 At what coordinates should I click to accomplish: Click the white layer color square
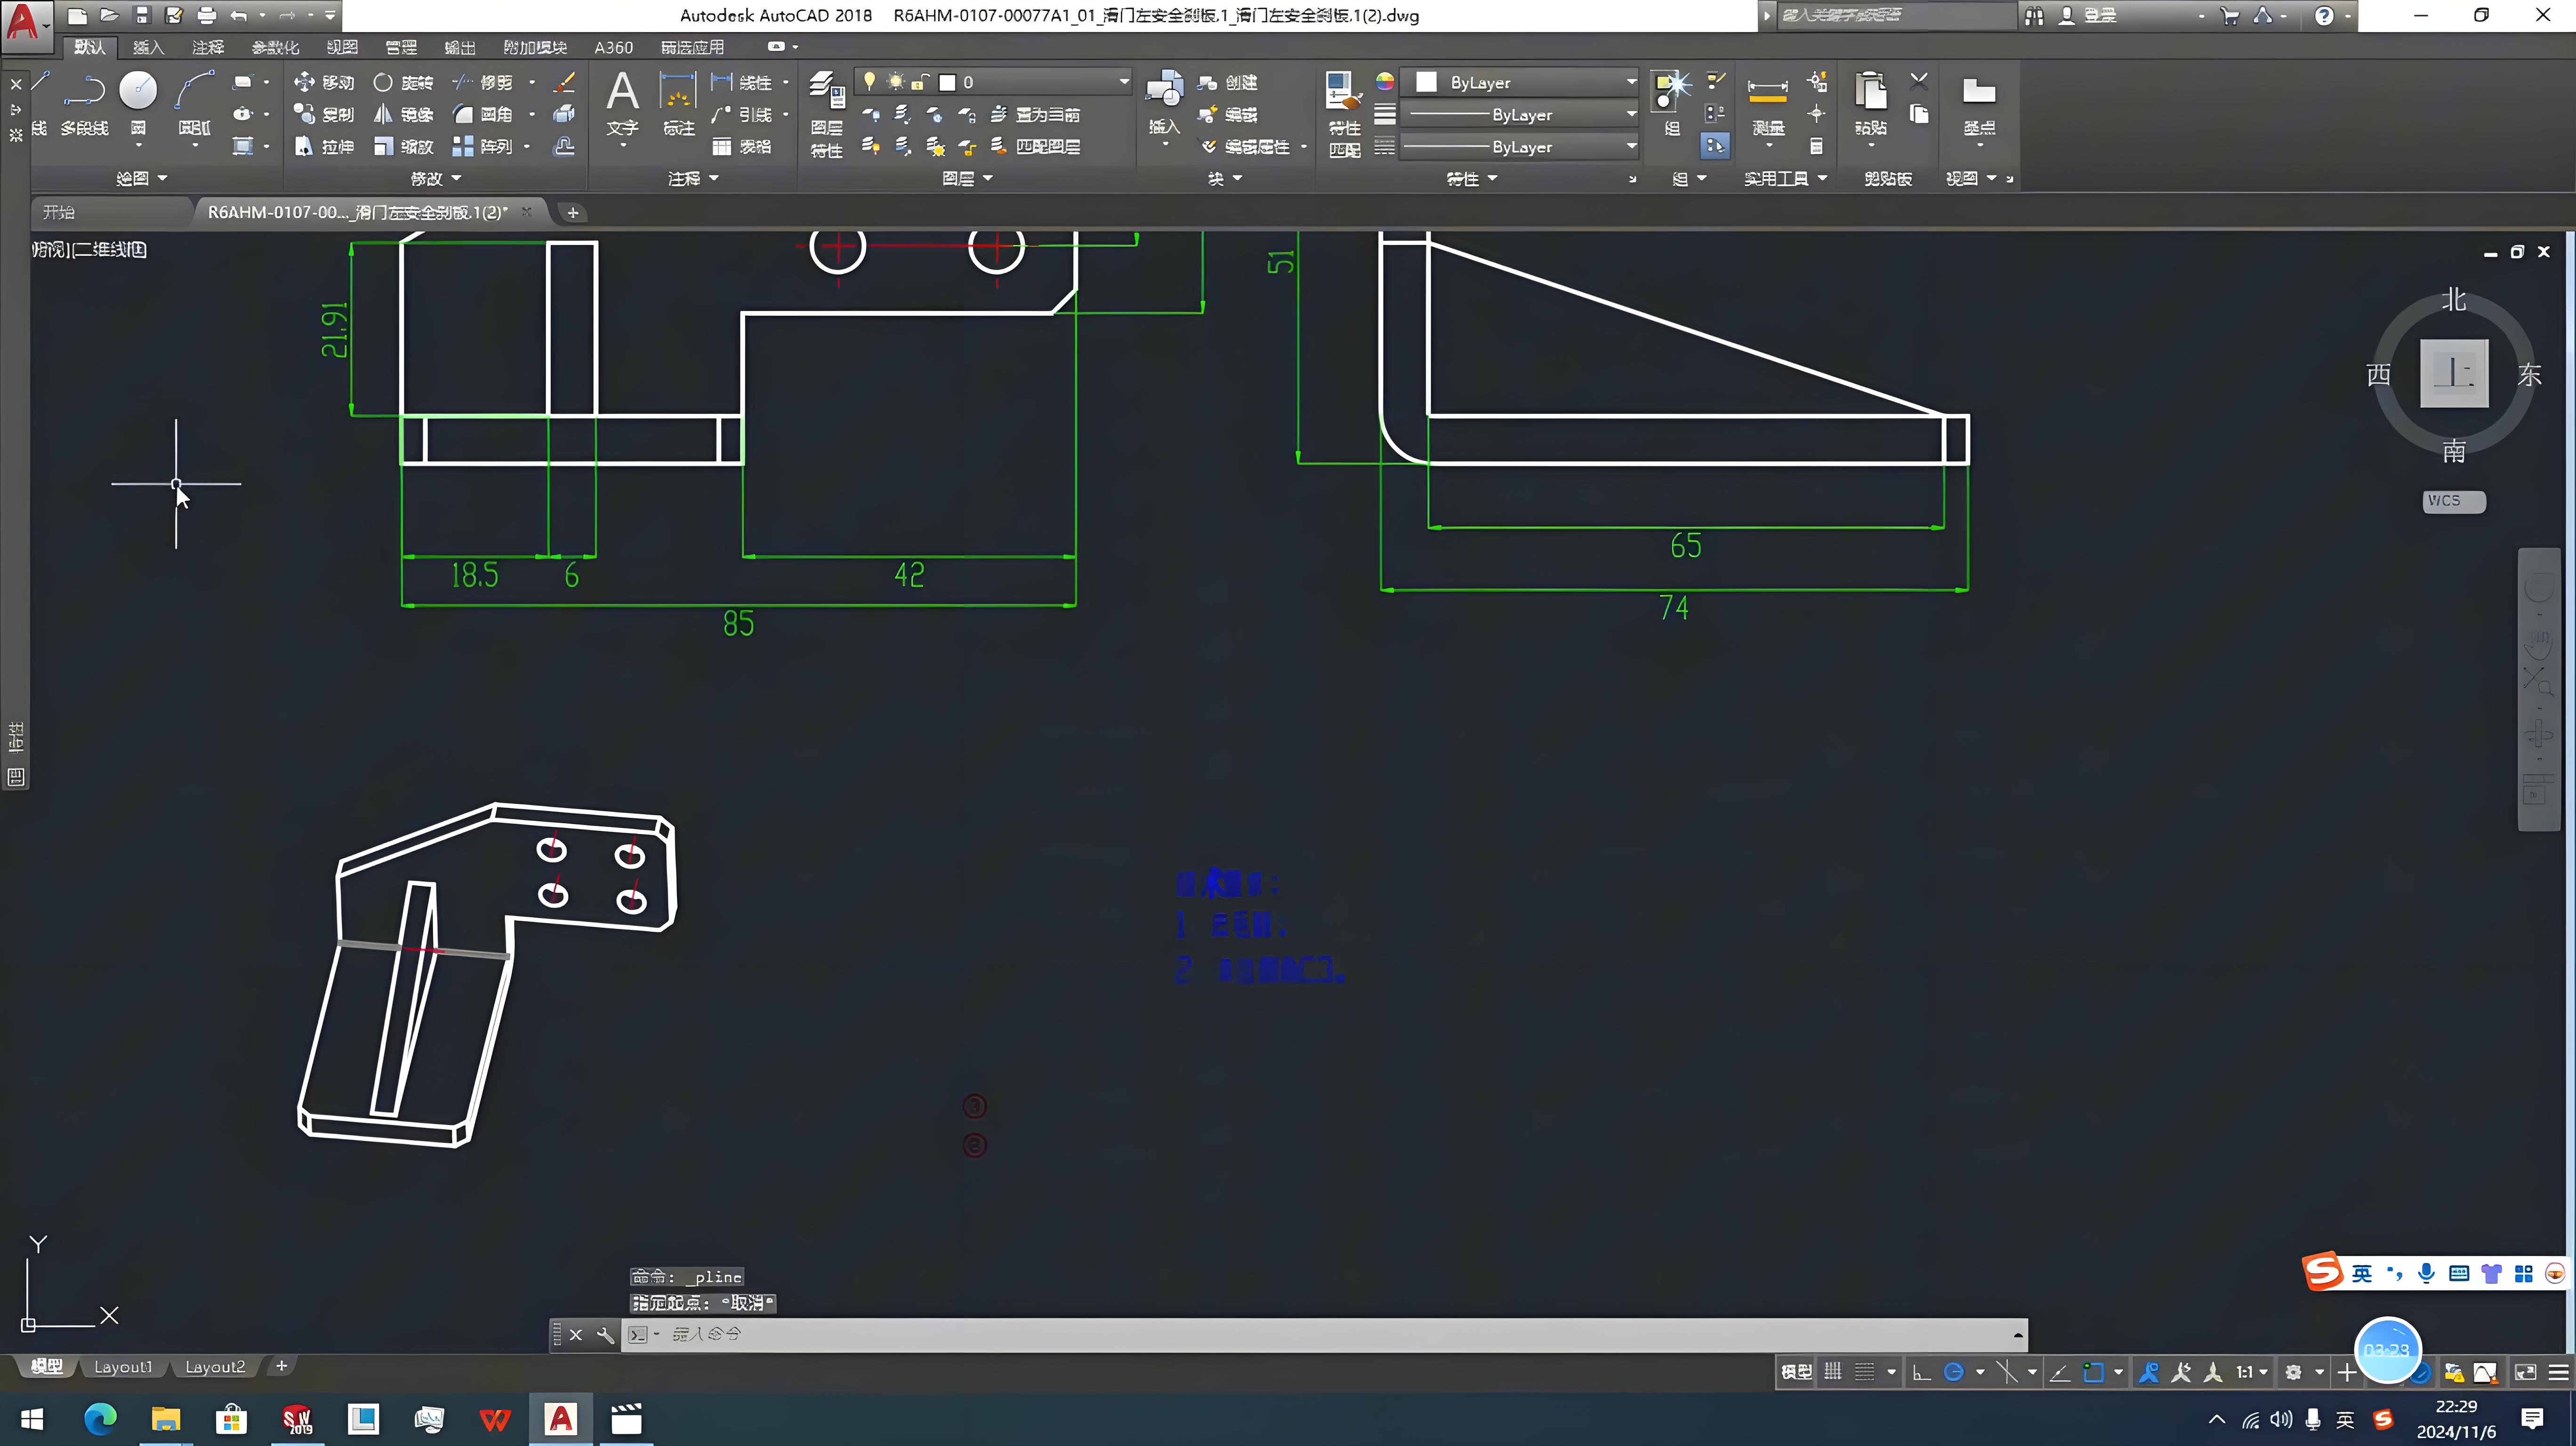pos(947,82)
